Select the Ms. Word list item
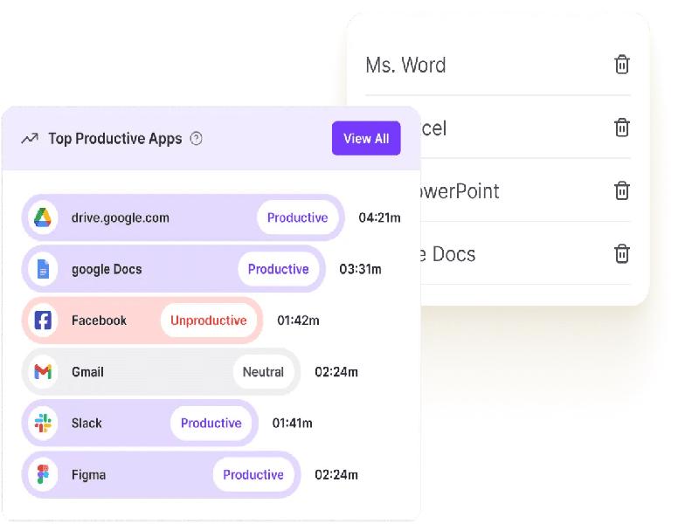This screenshot has height=524, width=699. pyautogui.click(x=405, y=65)
